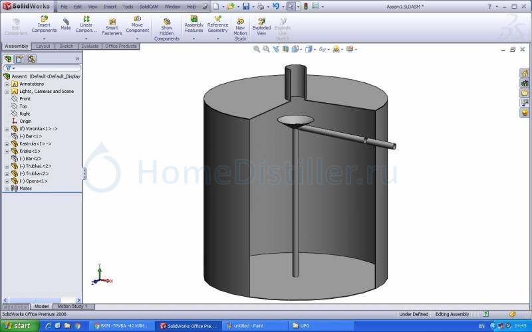Select the Front plane
Viewport: 532px width, 332px height.
click(x=25, y=99)
